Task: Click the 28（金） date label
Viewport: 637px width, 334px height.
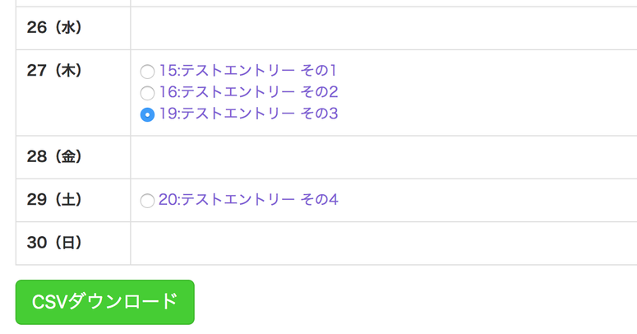Action: tap(54, 156)
